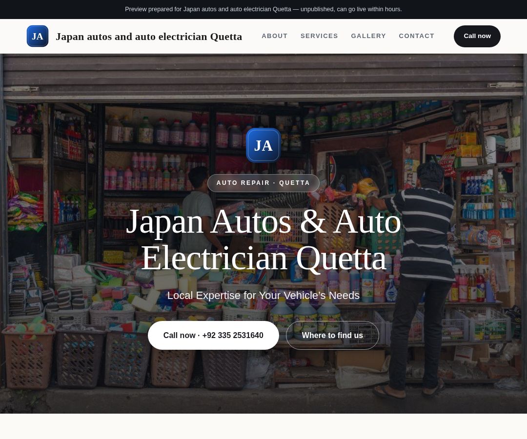Go to Services in navigation

[319, 36]
